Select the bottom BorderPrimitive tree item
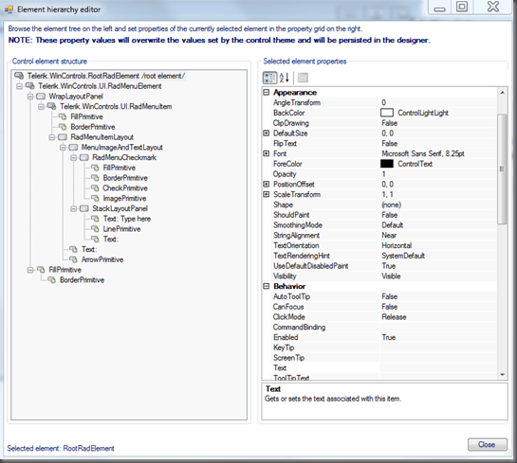The image size is (517, 463). pyautogui.click(x=82, y=279)
